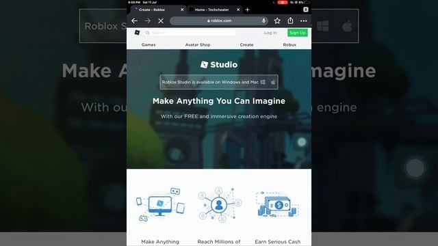Click 'With our FREE and immersive creation engine' text
The image size is (438, 246).
tap(219, 116)
